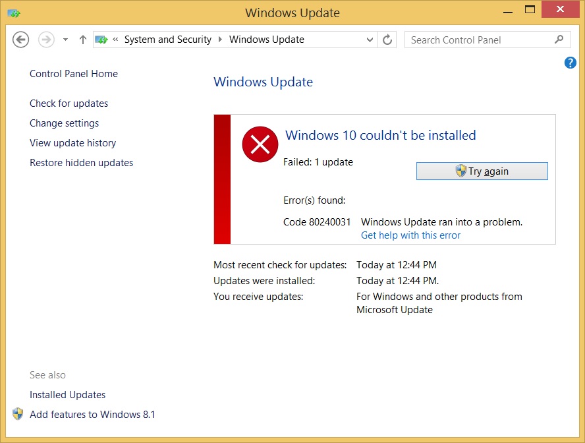Image resolution: width=585 pixels, height=443 pixels.
Task: Click the search magnifier icon
Action: pyautogui.click(x=559, y=39)
